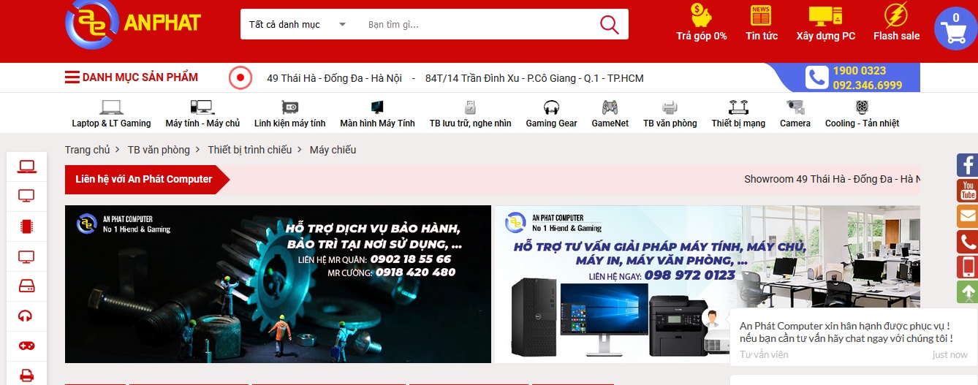Go to Trang chủ breadcrumb
The width and height of the screenshot is (978, 385).
[x=87, y=150]
